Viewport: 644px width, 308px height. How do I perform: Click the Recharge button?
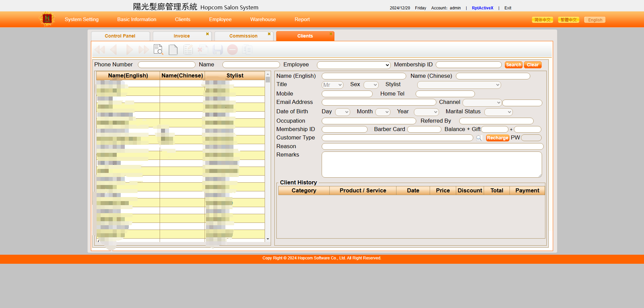point(497,138)
